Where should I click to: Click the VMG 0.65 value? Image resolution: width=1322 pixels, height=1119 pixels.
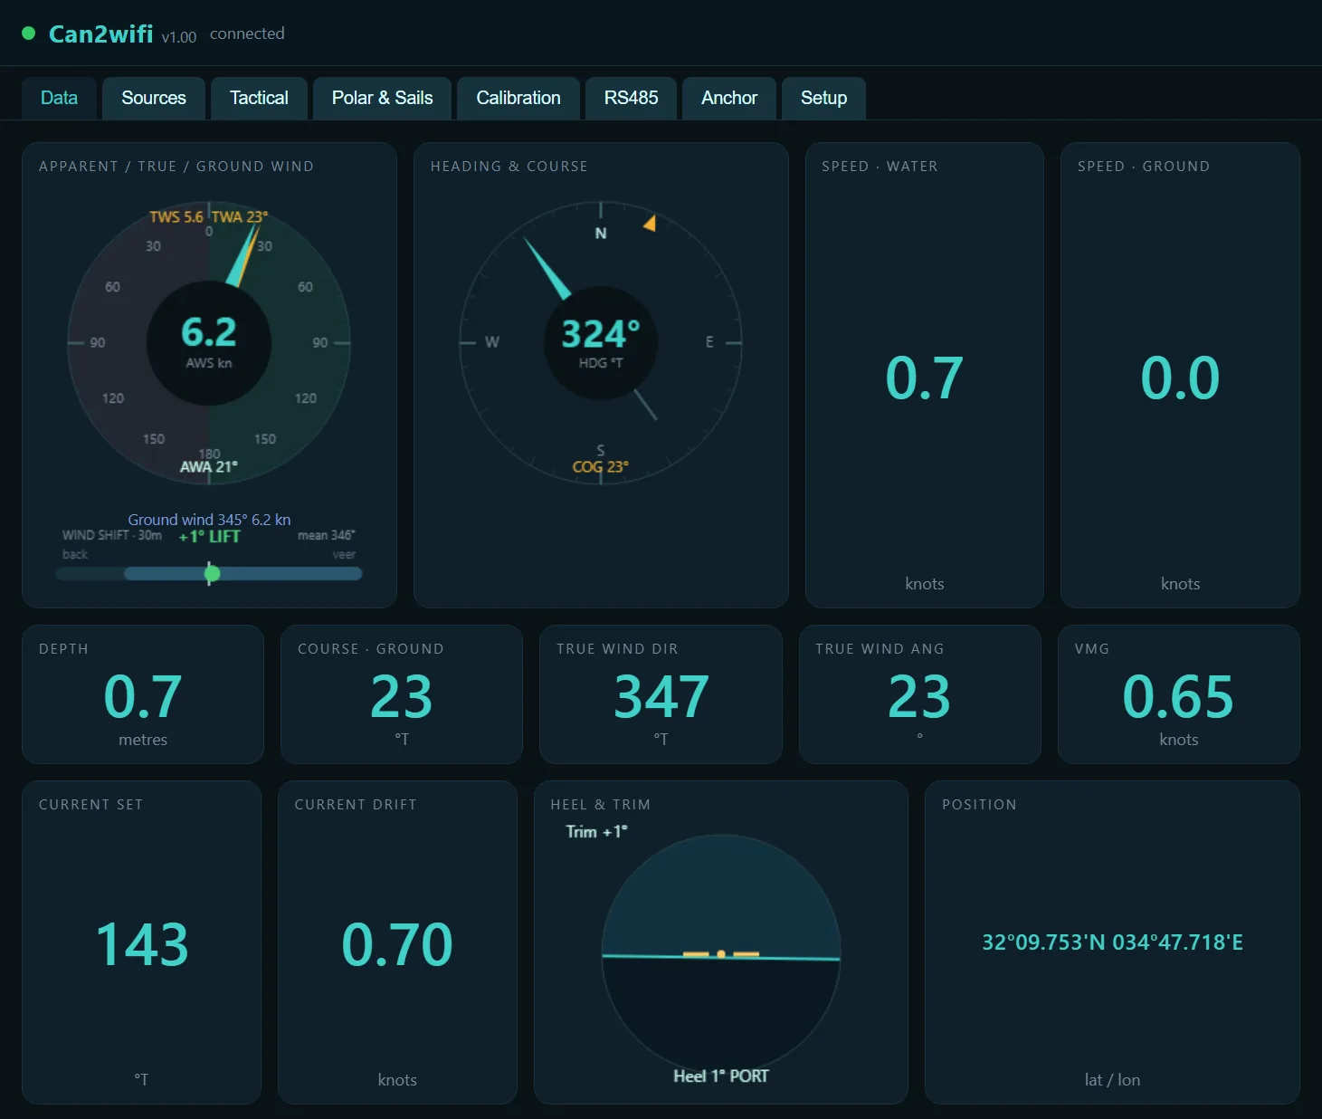pyautogui.click(x=1178, y=696)
